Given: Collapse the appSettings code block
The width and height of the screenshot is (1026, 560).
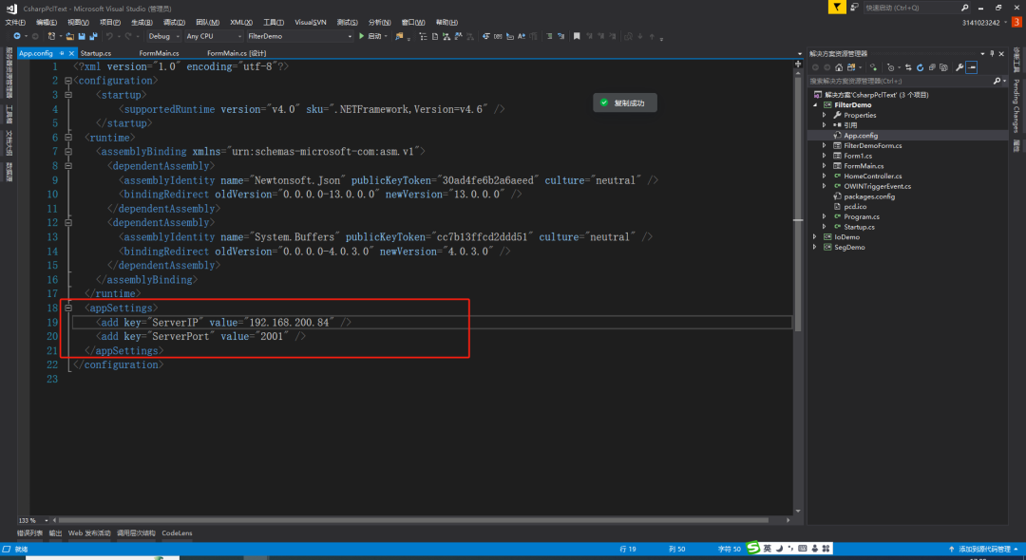Looking at the screenshot, I should coord(67,308).
